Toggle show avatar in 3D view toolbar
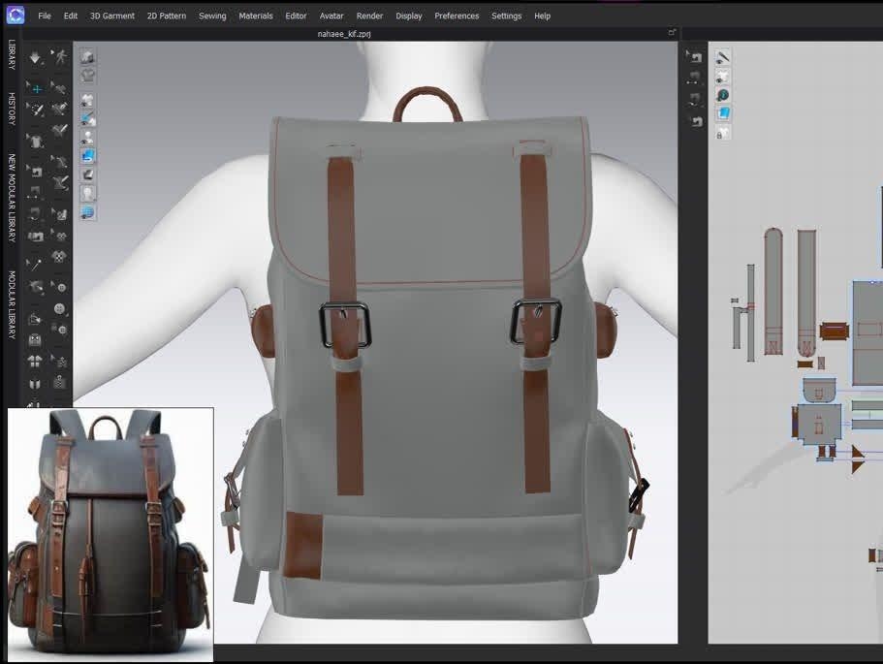The width and height of the screenshot is (883, 664). tap(88, 193)
